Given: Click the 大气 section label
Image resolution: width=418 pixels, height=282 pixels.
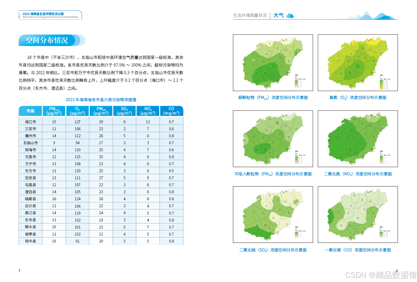Looking at the screenshot, I should tap(279, 15).
